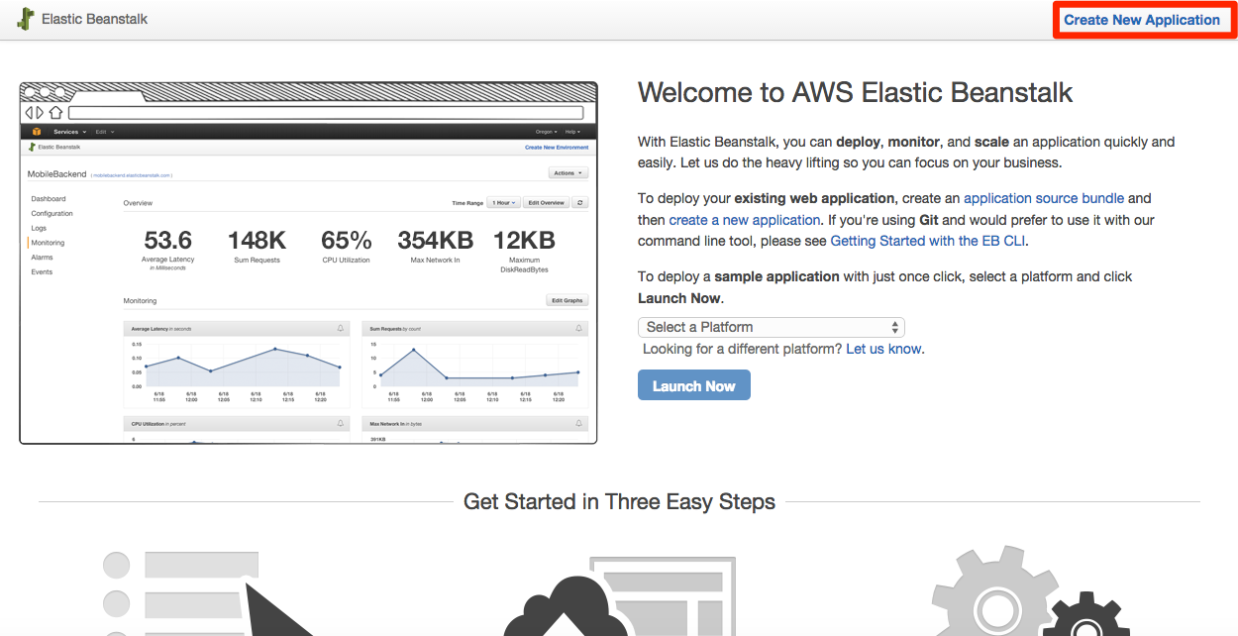Click the Elastic Beanstalk logo icon
The height and width of the screenshot is (636, 1238).
25,19
